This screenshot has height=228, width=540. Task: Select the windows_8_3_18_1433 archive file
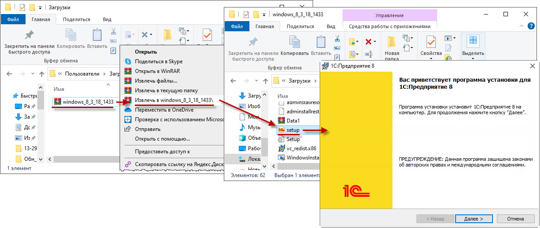[x=84, y=101]
